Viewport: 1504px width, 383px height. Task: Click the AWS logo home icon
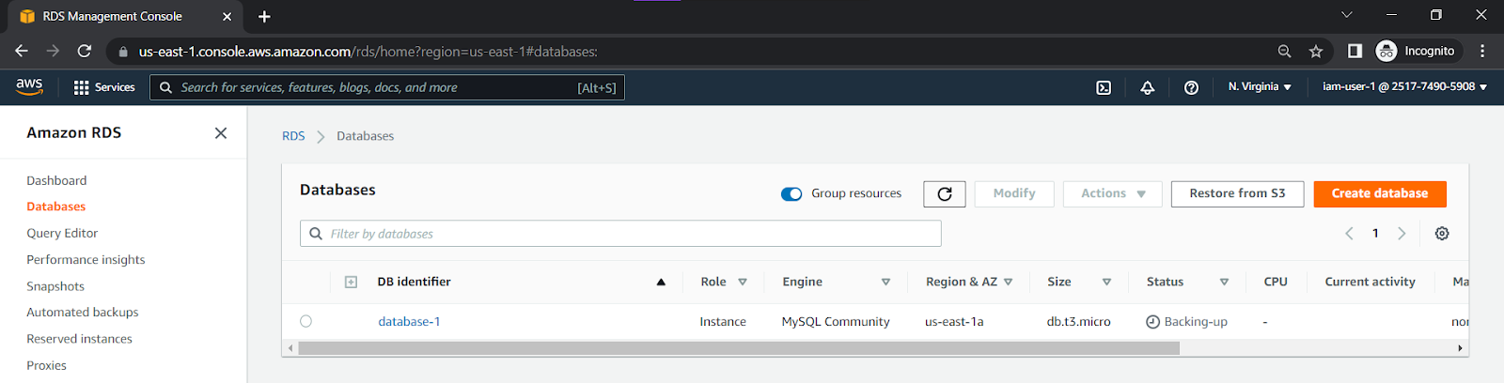[29, 86]
